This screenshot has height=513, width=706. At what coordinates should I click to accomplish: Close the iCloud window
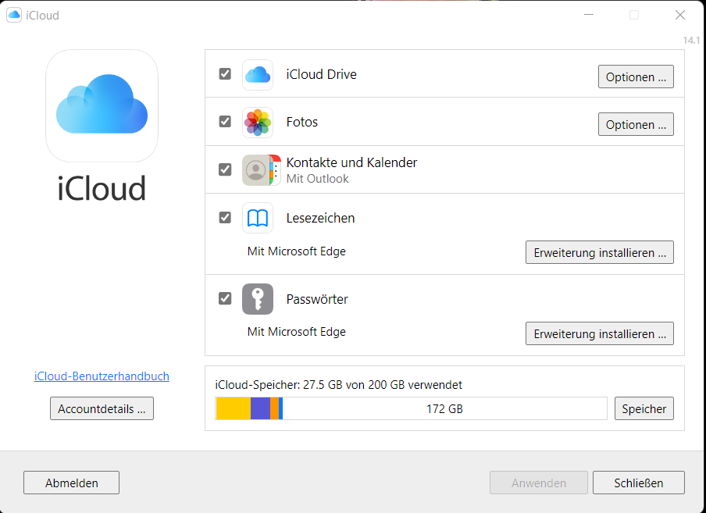pyautogui.click(x=680, y=15)
